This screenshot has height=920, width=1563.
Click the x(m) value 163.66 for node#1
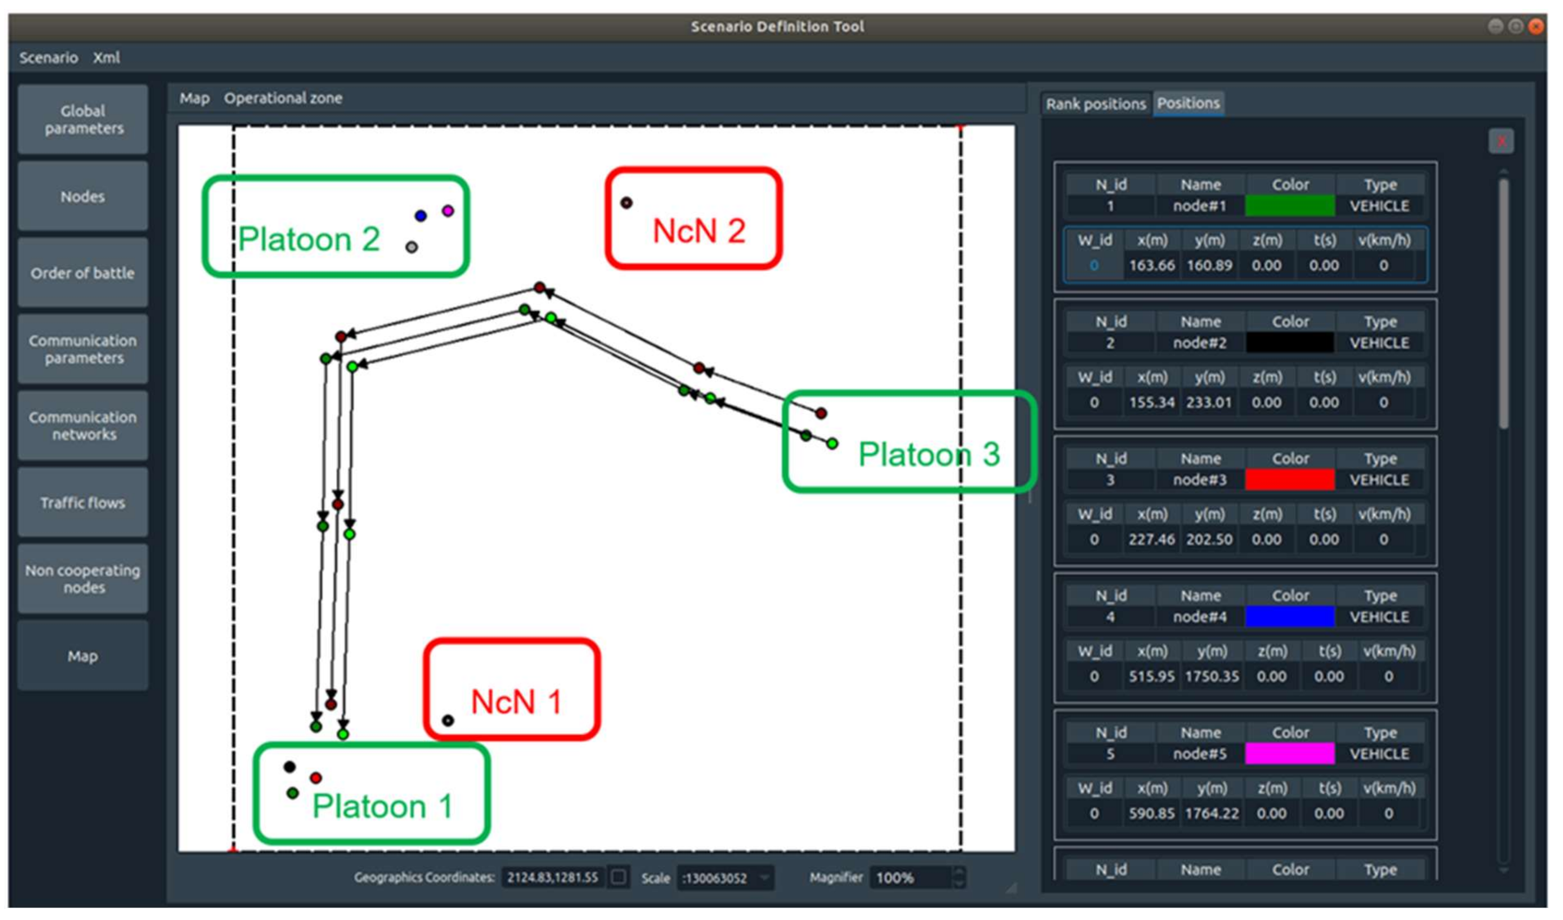[x=1151, y=265]
